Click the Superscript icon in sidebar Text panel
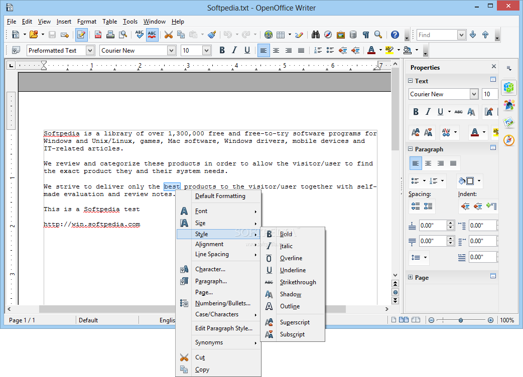 coord(416,132)
